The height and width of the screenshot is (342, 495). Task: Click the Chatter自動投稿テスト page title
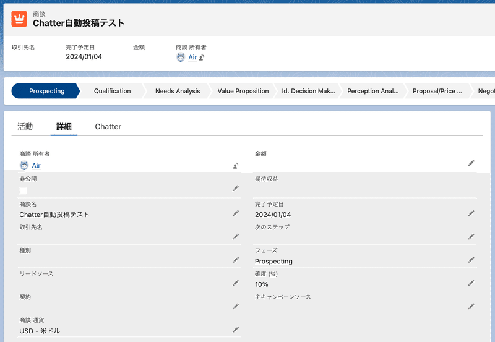pos(79,23)
